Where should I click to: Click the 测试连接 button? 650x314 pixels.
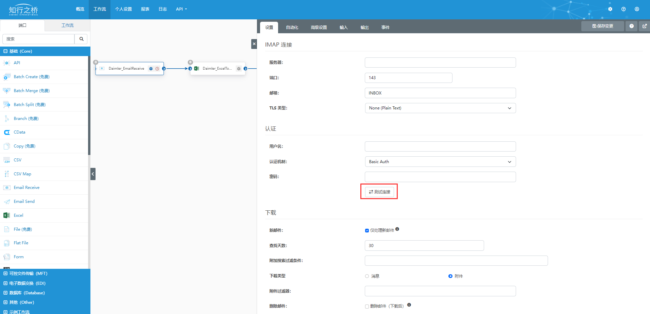[379, 191]
